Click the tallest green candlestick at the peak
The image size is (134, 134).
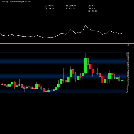(85, 66)
